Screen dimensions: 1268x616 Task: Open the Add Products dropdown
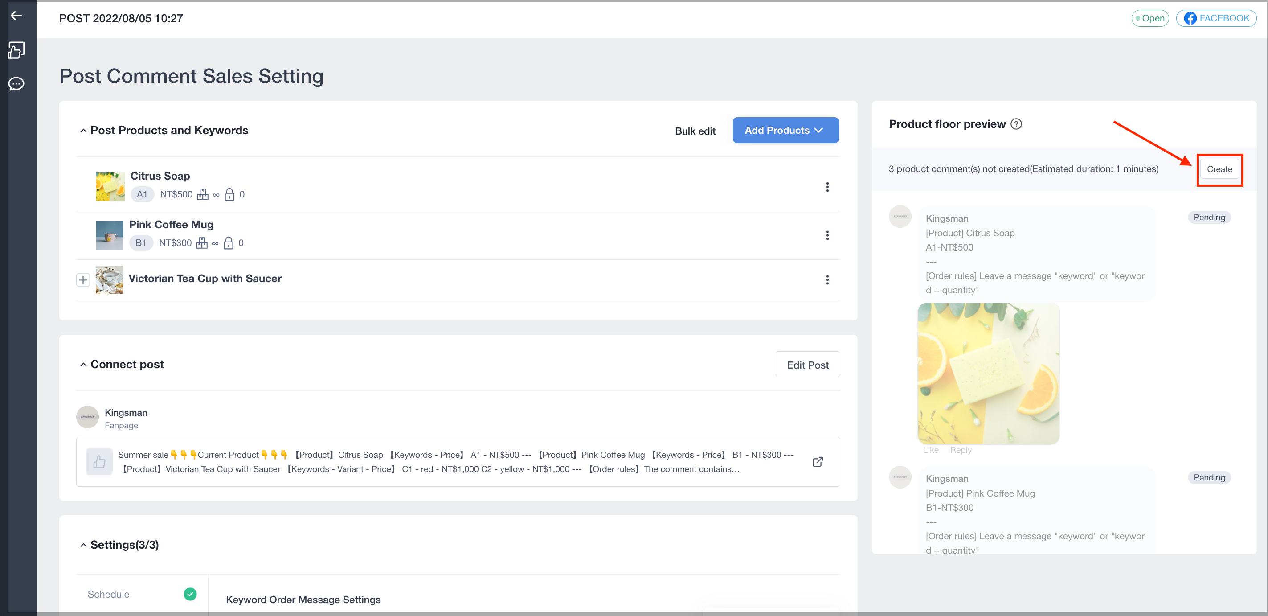[785, 131]
